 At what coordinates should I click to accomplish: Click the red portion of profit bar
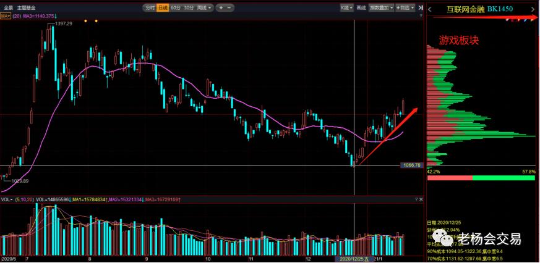point(450,178)
